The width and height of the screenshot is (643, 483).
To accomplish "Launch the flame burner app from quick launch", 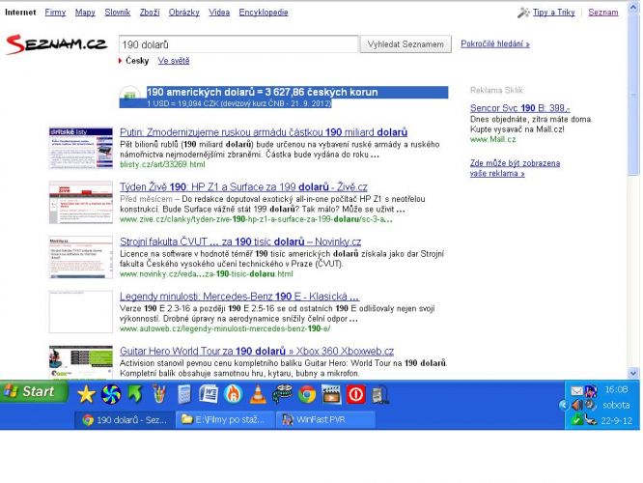I will (233, 394).
